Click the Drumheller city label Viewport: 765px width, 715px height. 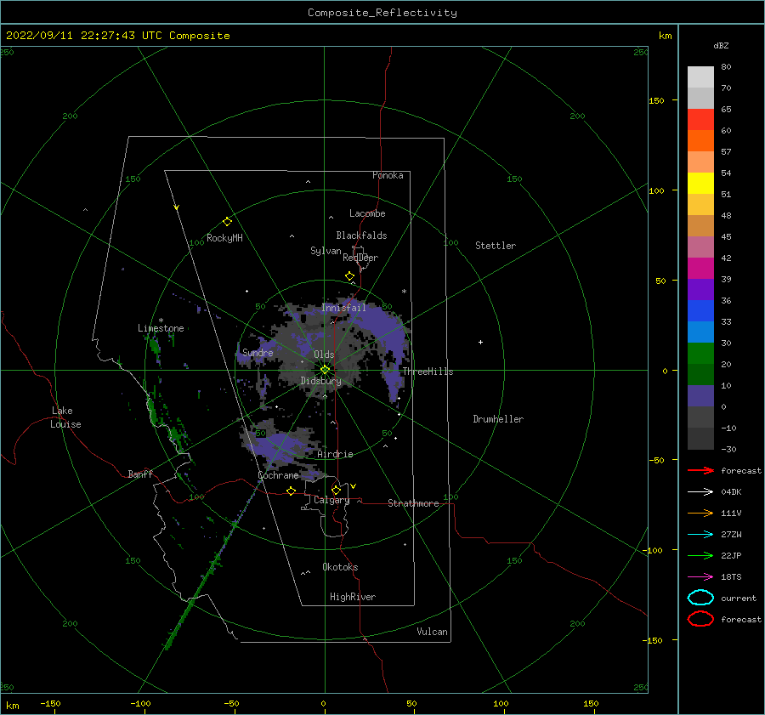[498, 419]
